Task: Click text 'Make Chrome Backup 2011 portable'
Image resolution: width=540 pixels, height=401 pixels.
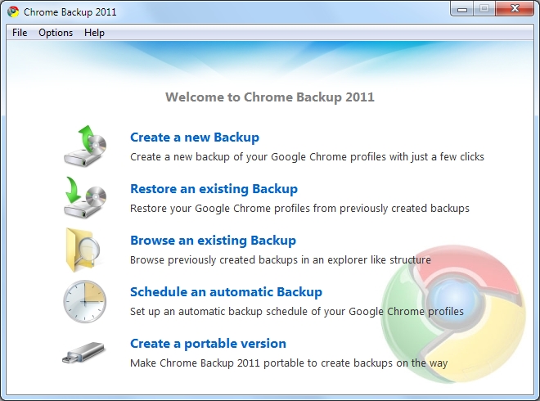Action: 217,363
